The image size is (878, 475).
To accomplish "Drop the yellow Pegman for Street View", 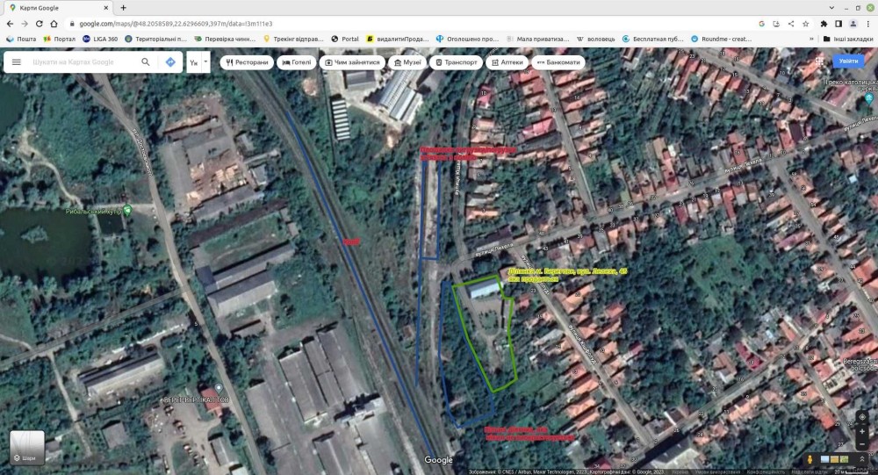I will pyautogui.click(x=810, y=459).
